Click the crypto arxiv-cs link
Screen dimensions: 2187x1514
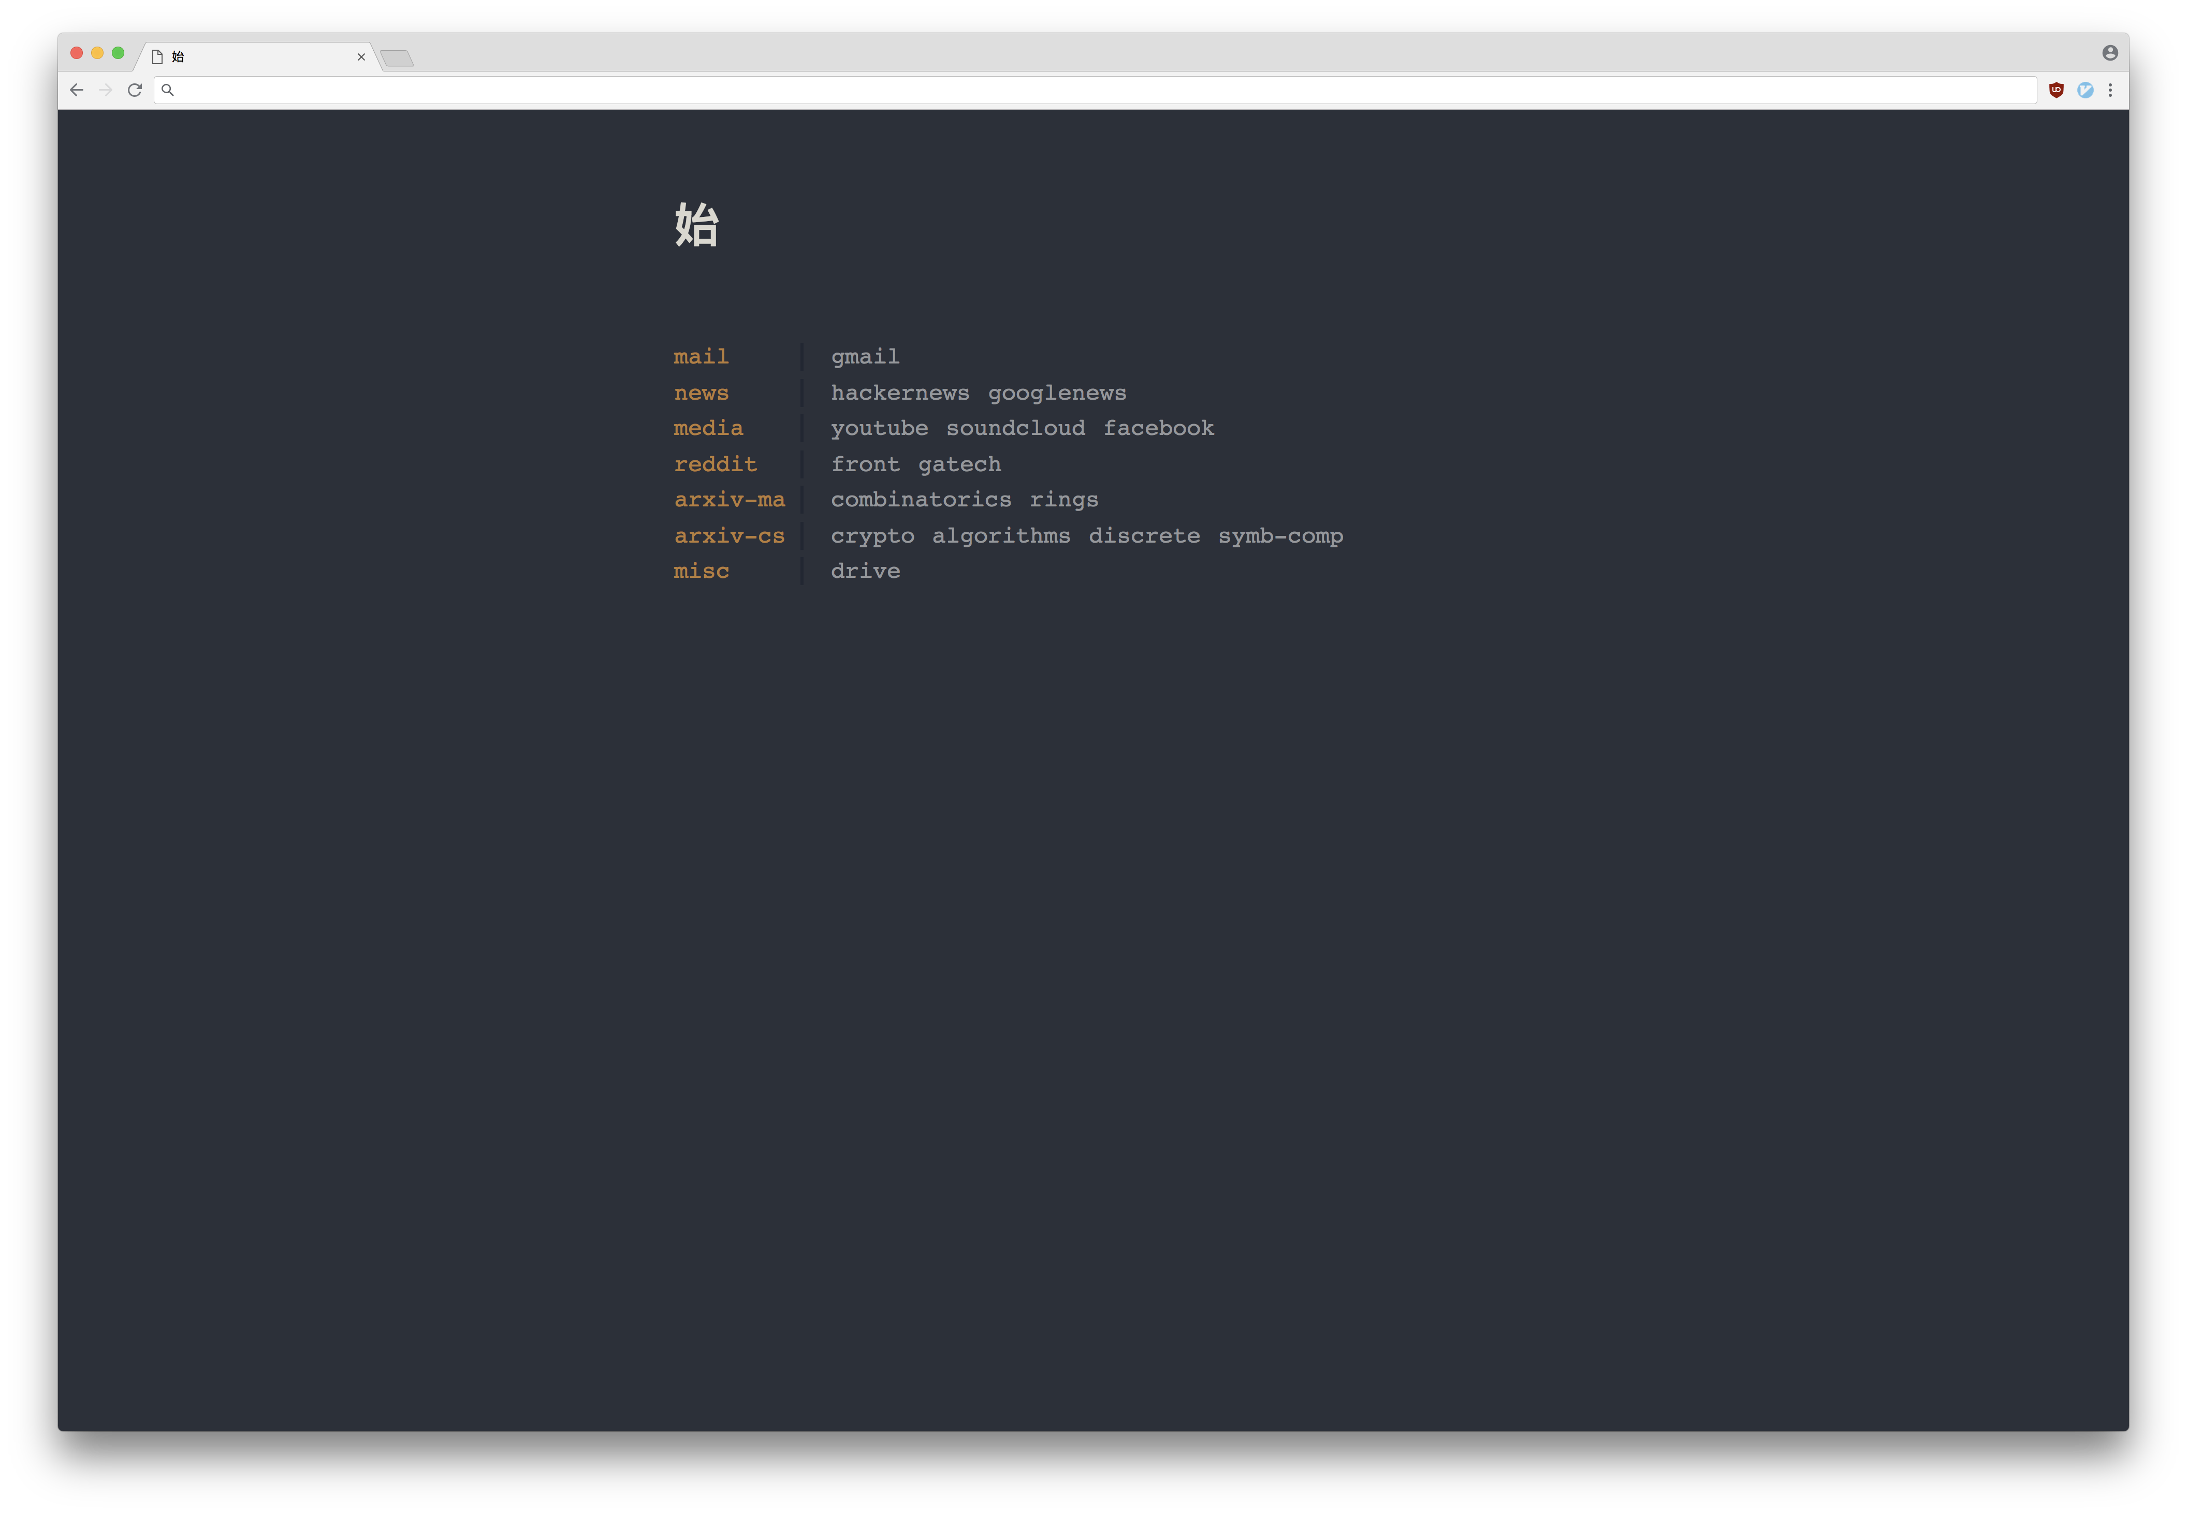(872, 535)
